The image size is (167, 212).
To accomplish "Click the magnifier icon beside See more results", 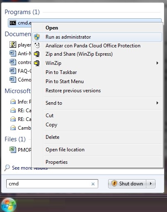I will [x=7, y=168].
